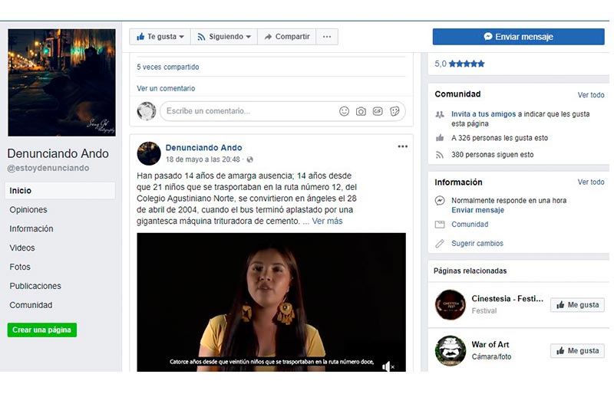Unmute the video with the speaker icon
Viewport: 614px width, 407px height.
(388, 366)
